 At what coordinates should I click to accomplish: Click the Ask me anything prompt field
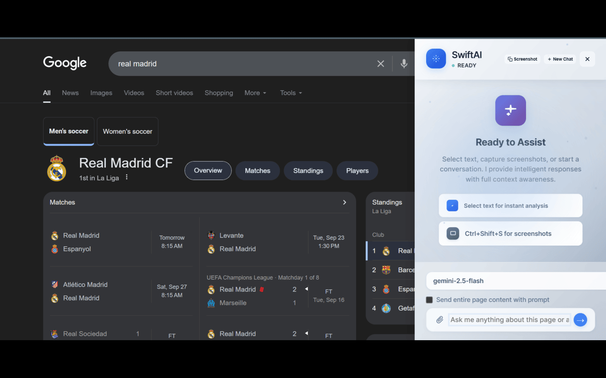point(509,320)
